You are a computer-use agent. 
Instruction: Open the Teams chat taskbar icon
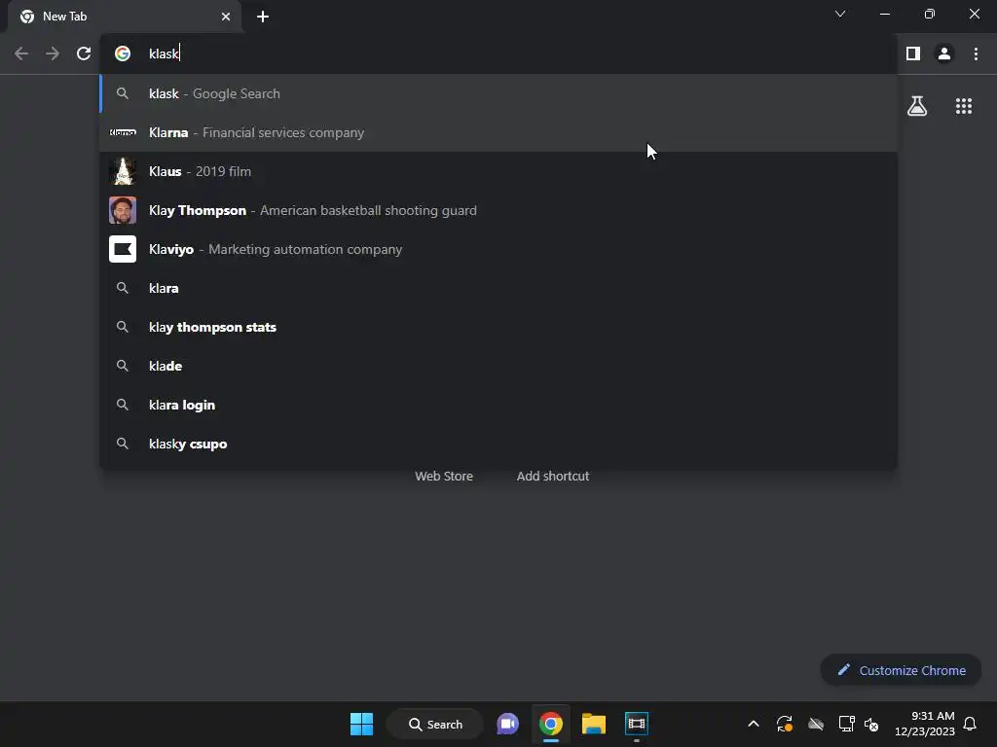pos(507,724)
